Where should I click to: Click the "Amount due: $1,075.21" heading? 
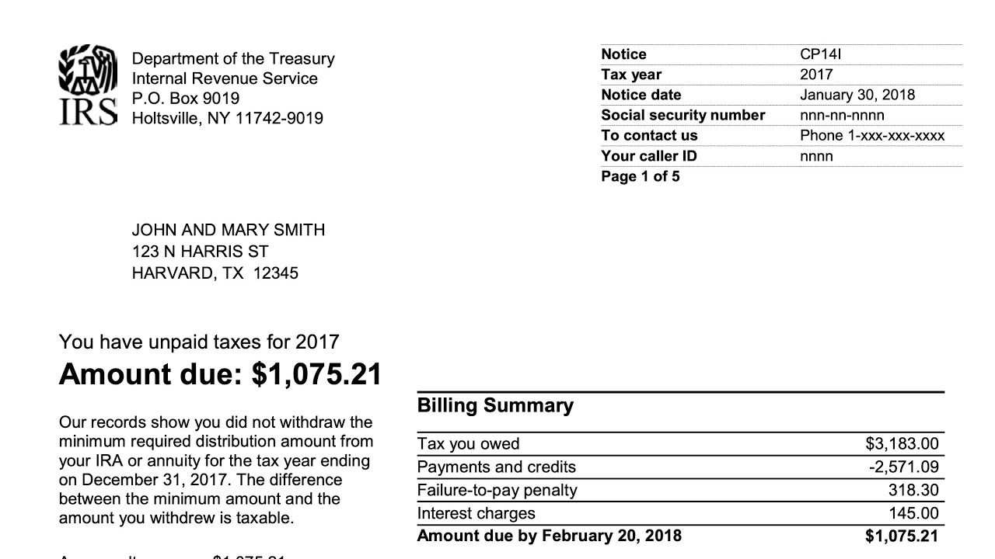(220, 374)
